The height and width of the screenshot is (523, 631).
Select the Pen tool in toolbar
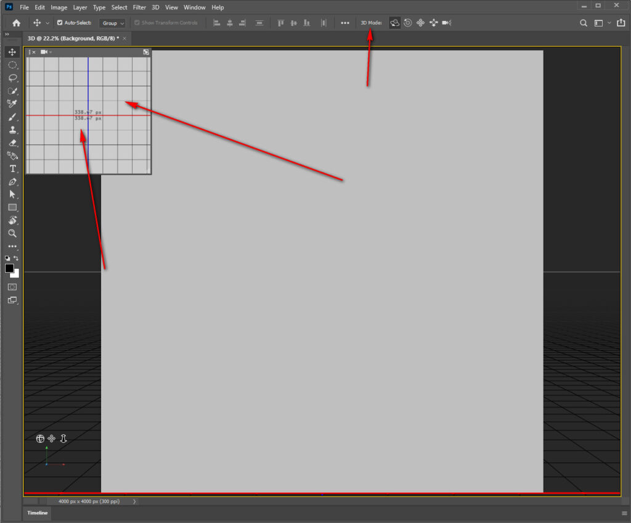(x=12, y=182)
